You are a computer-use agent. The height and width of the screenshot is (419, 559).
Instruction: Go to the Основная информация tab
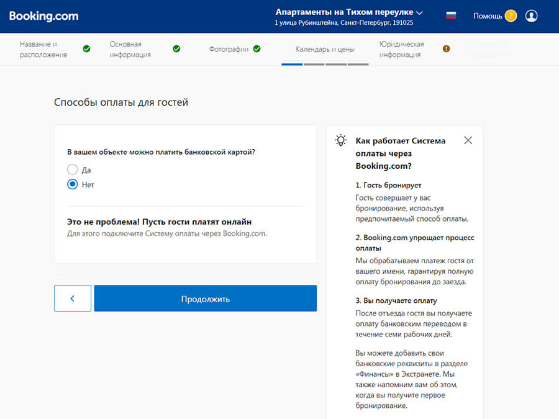point(130,49)
